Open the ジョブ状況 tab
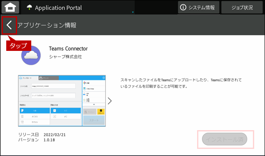Image resolution: width=265 pixels, height=156 pixels. tap(242, 8)
